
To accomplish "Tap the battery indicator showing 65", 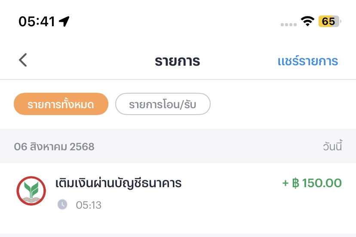I will click(329, 21).
